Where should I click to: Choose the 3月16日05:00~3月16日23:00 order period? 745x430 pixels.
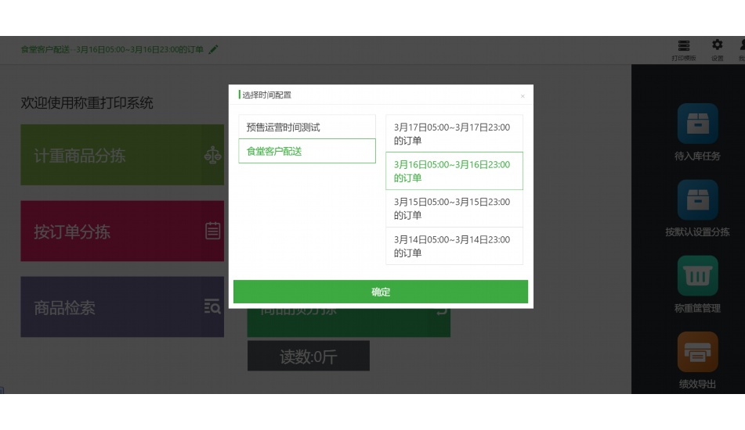tap(454, 171)
